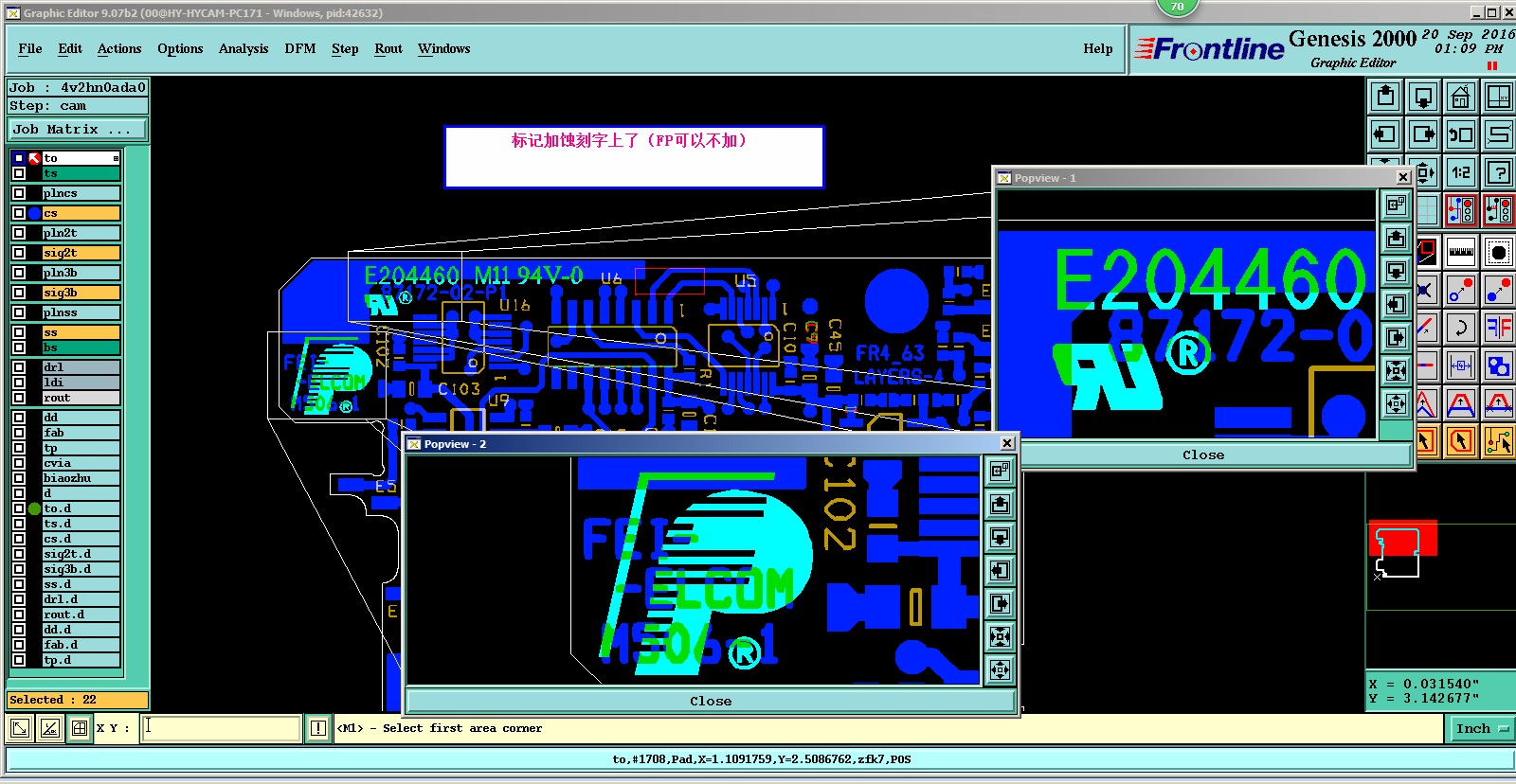The image size is (1516, 784).
Task: Toggle checkbox for layer ss
Action: click(x=19, y=332)
